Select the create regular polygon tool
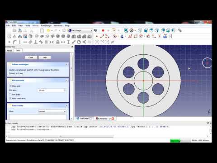 tap(141, 36)
